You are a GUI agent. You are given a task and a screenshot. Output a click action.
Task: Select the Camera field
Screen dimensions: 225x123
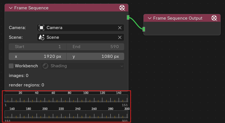[x=81, y=28]
